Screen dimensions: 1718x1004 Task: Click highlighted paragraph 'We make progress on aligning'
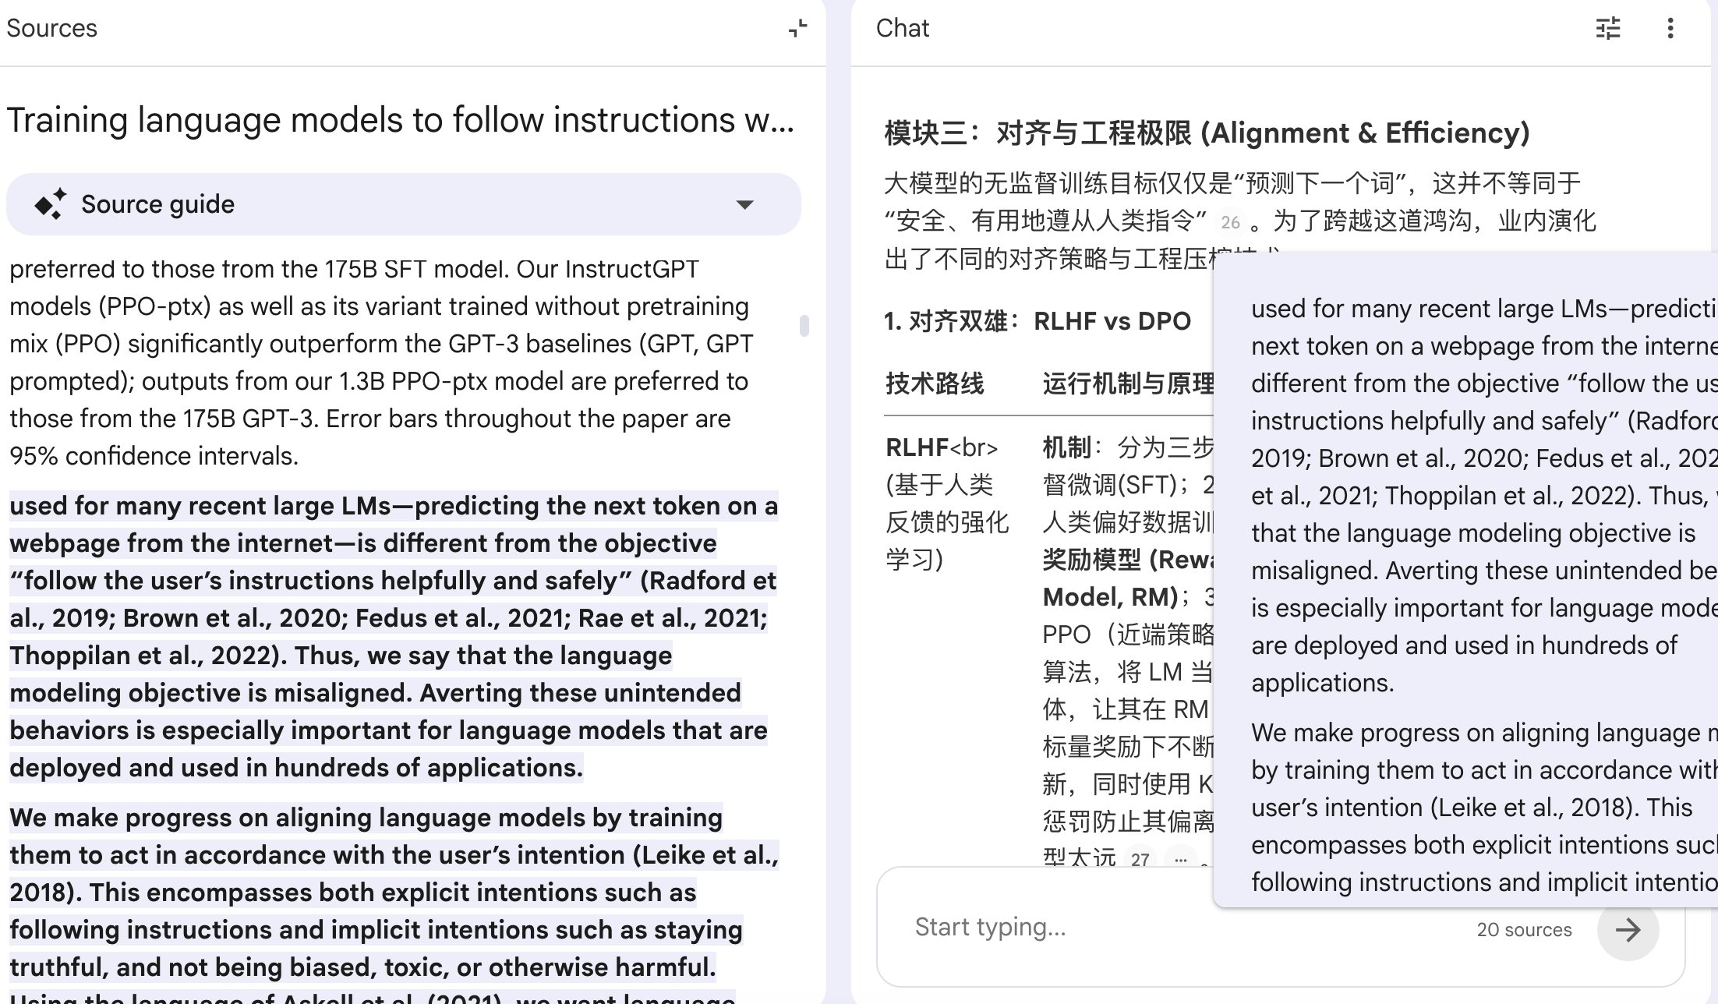[x=394, y=892]
